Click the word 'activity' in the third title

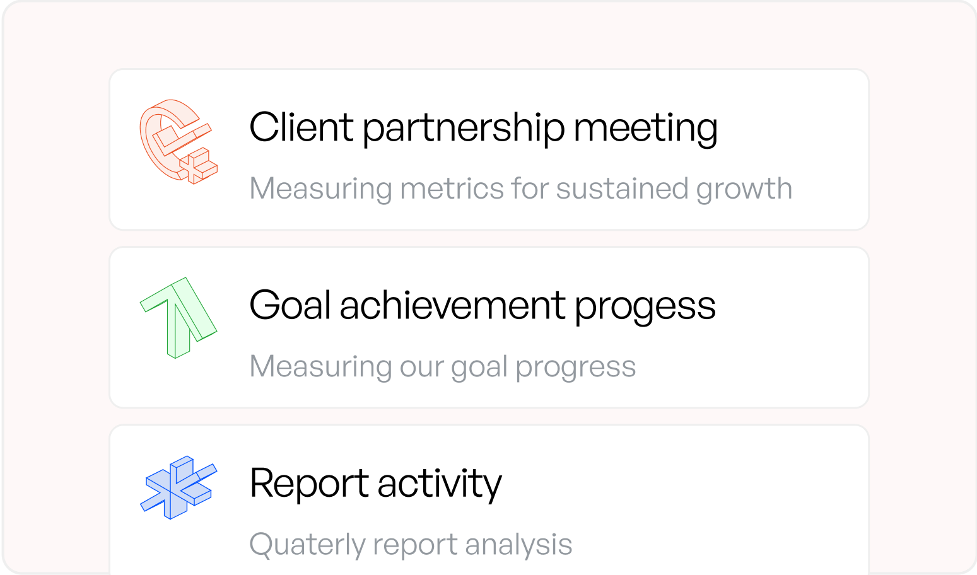tap(440, 485)
